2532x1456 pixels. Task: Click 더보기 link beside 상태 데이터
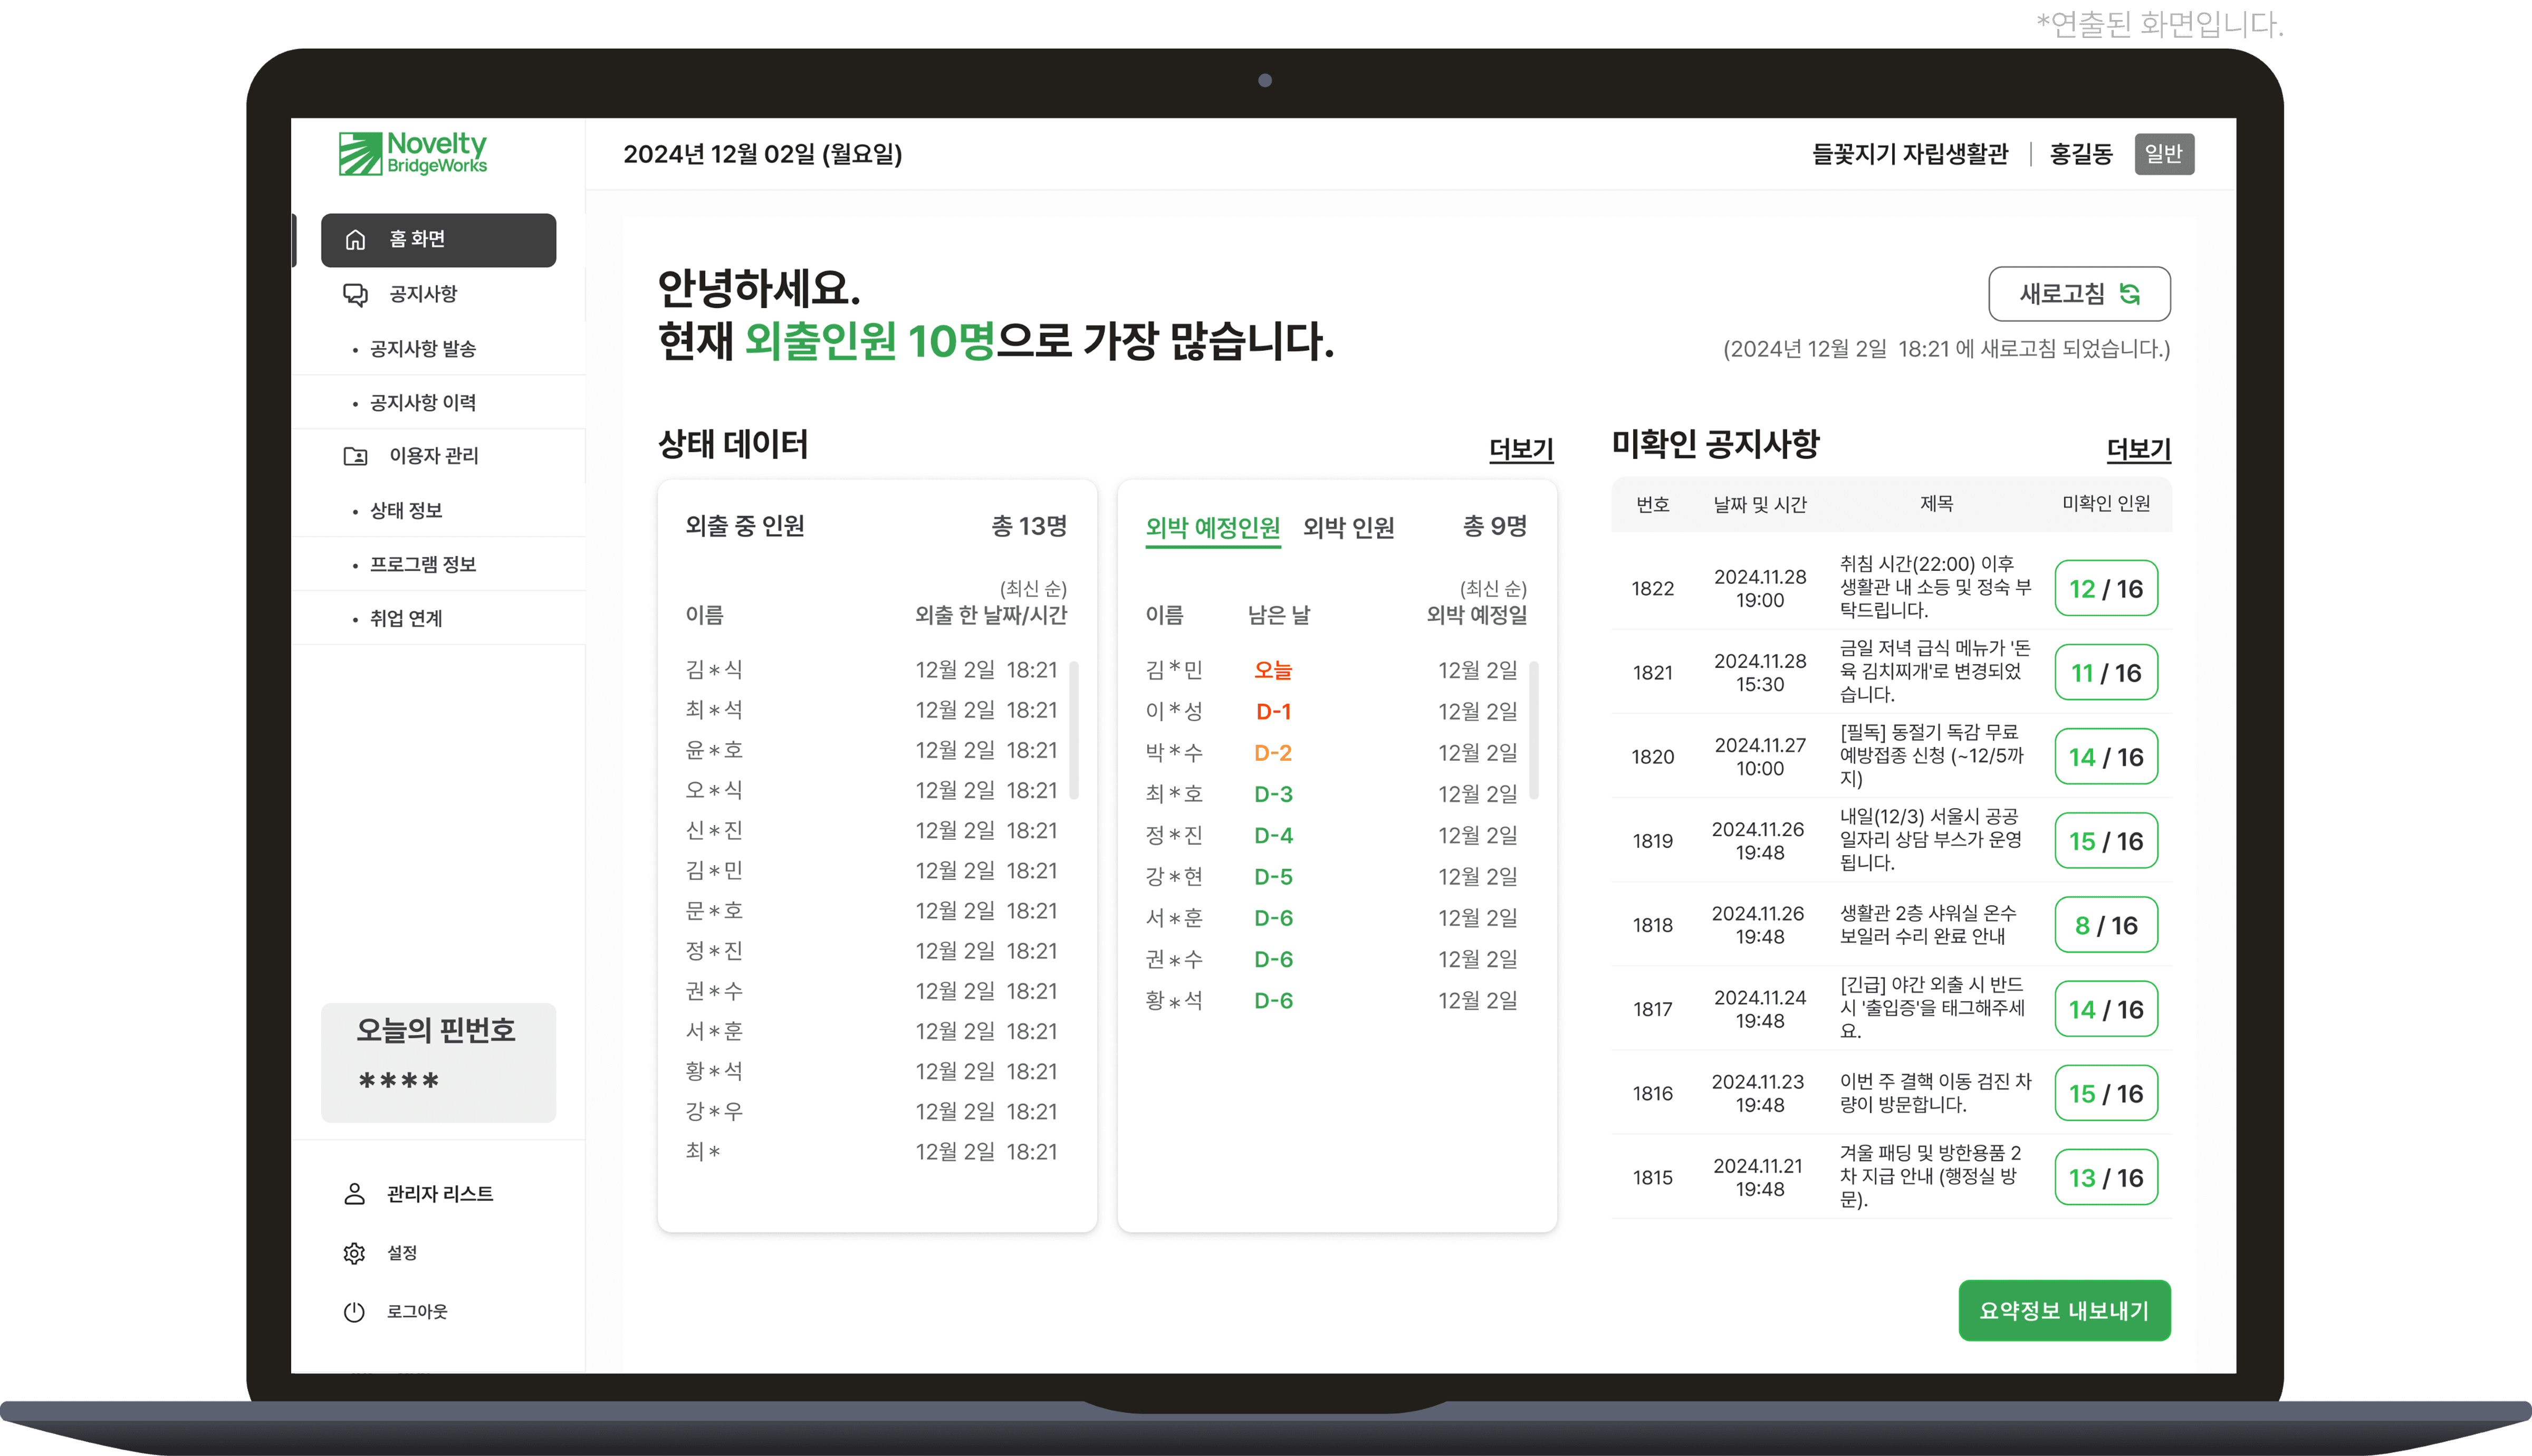[x=1520, y=449]
